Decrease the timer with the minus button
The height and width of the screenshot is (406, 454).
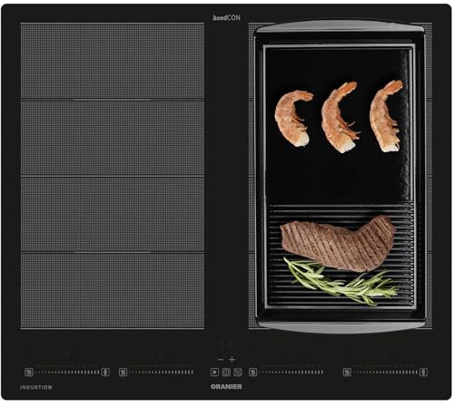coord(221,360)
